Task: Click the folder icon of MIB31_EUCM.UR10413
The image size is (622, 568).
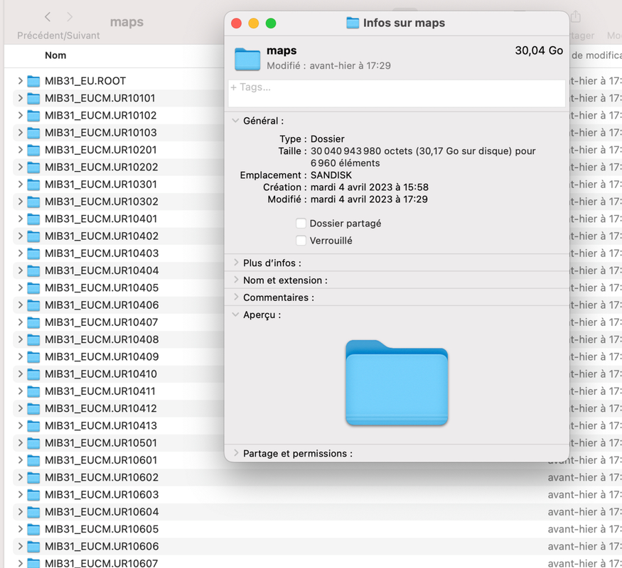Action: pyautogui.click(x=33, y=426)
